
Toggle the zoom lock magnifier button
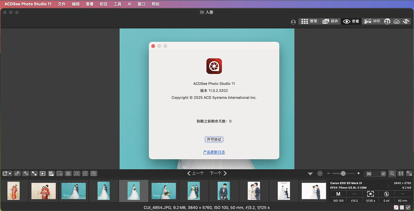pyautogui.click(x=392, y=173)
